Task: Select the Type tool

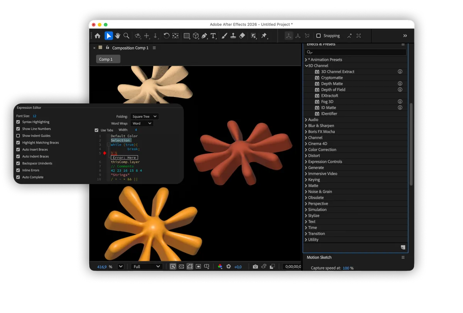Action: [213, 36]
